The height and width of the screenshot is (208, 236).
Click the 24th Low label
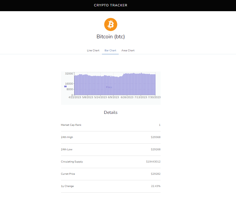(67, 149)
